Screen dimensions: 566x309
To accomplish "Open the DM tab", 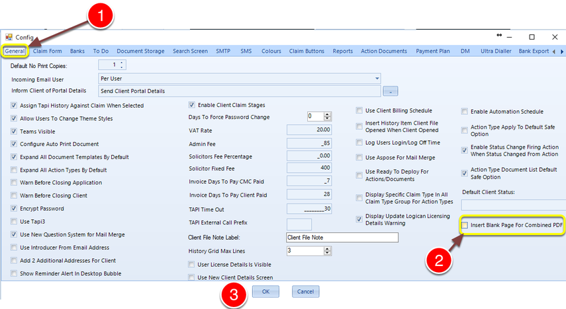I will (x=465, y=51).
